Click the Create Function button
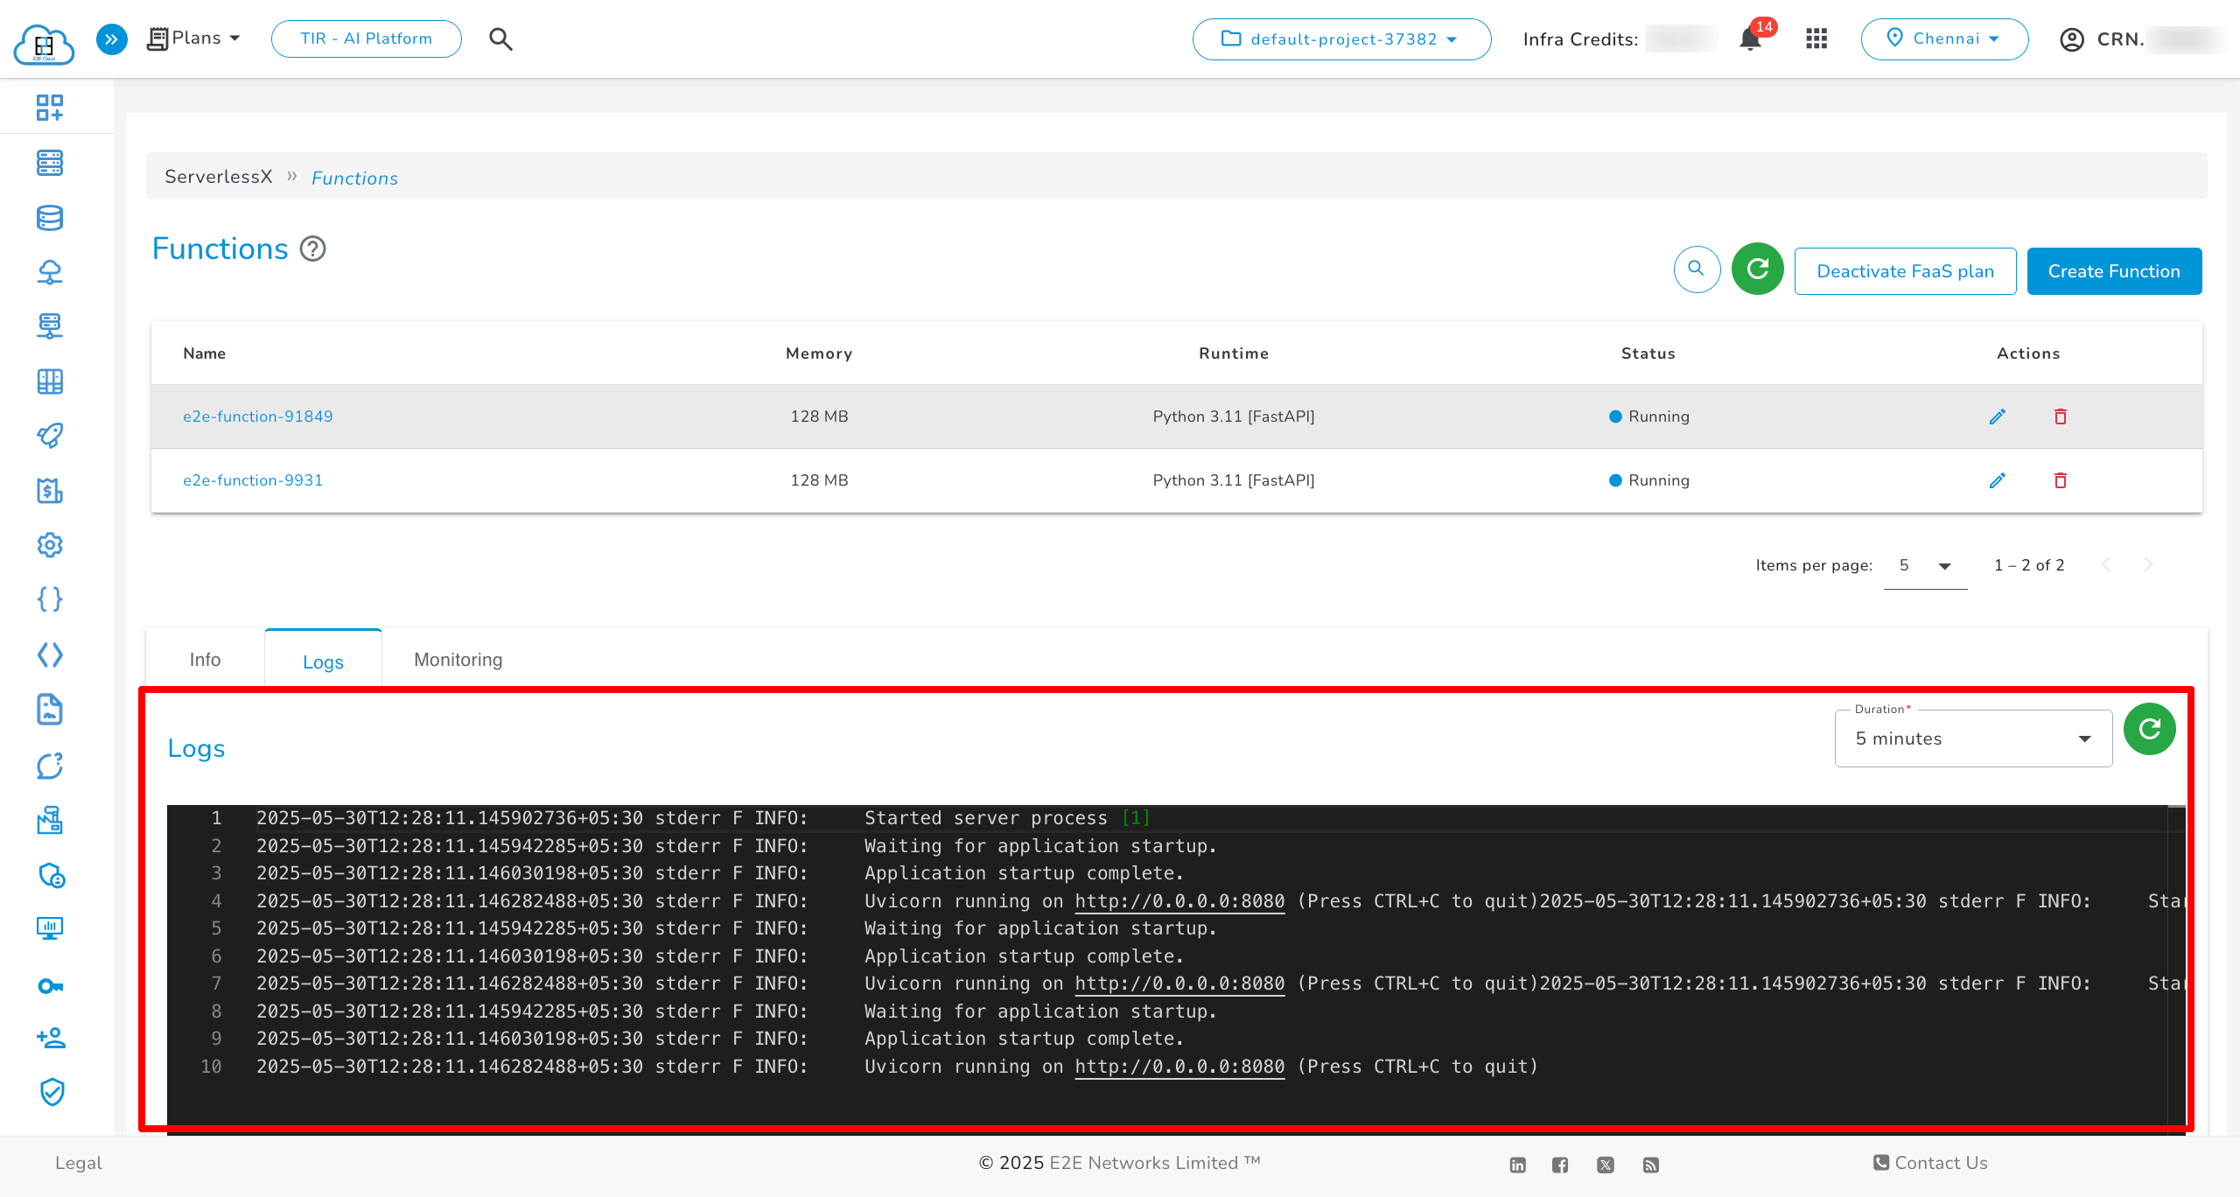Screen dimensions: 2240x1197 (2115, 271)
